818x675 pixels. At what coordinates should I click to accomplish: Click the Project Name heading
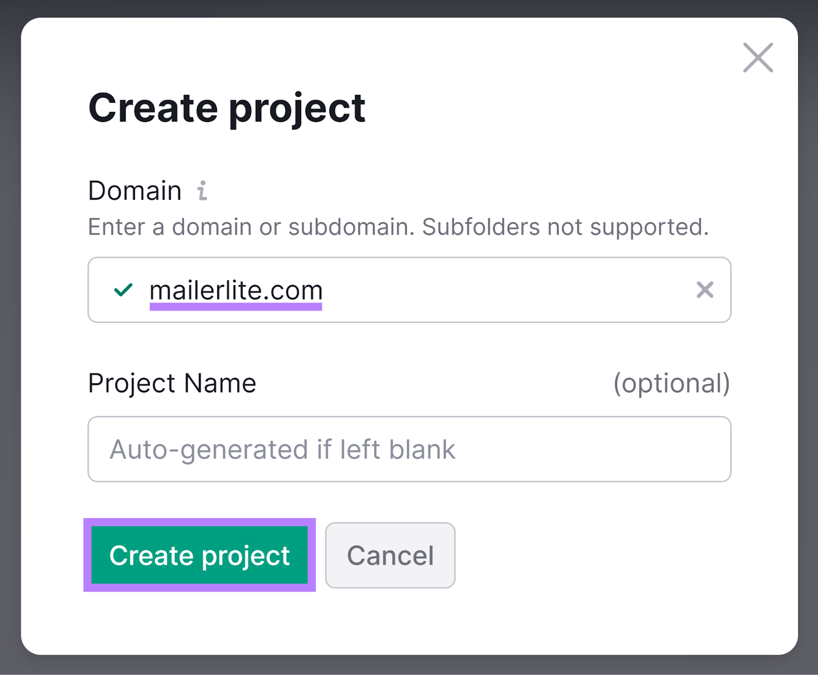coord(172,383)
